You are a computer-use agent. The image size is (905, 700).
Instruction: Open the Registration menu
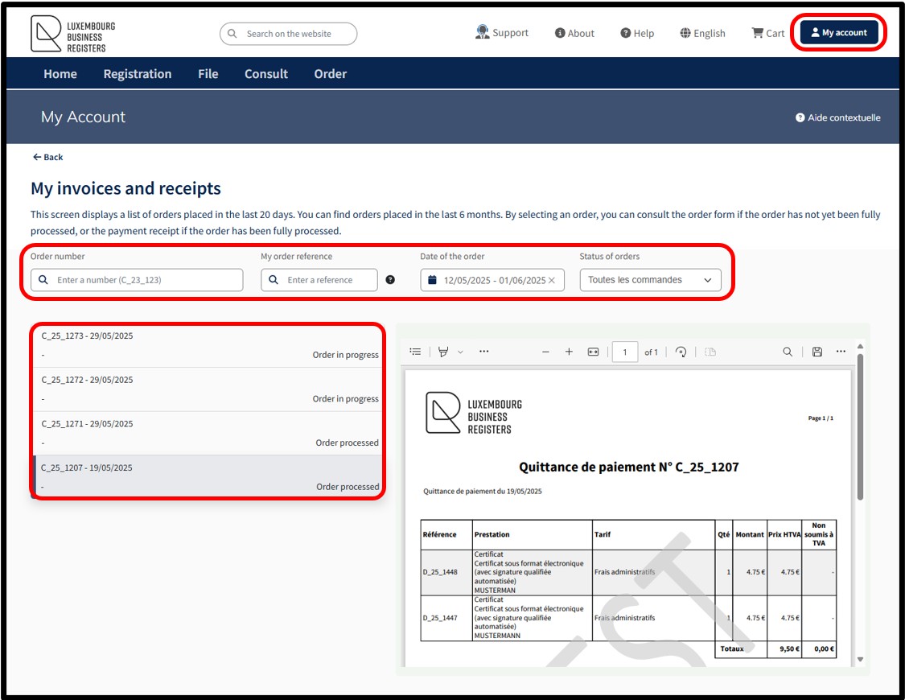click(x=138, y=74)
